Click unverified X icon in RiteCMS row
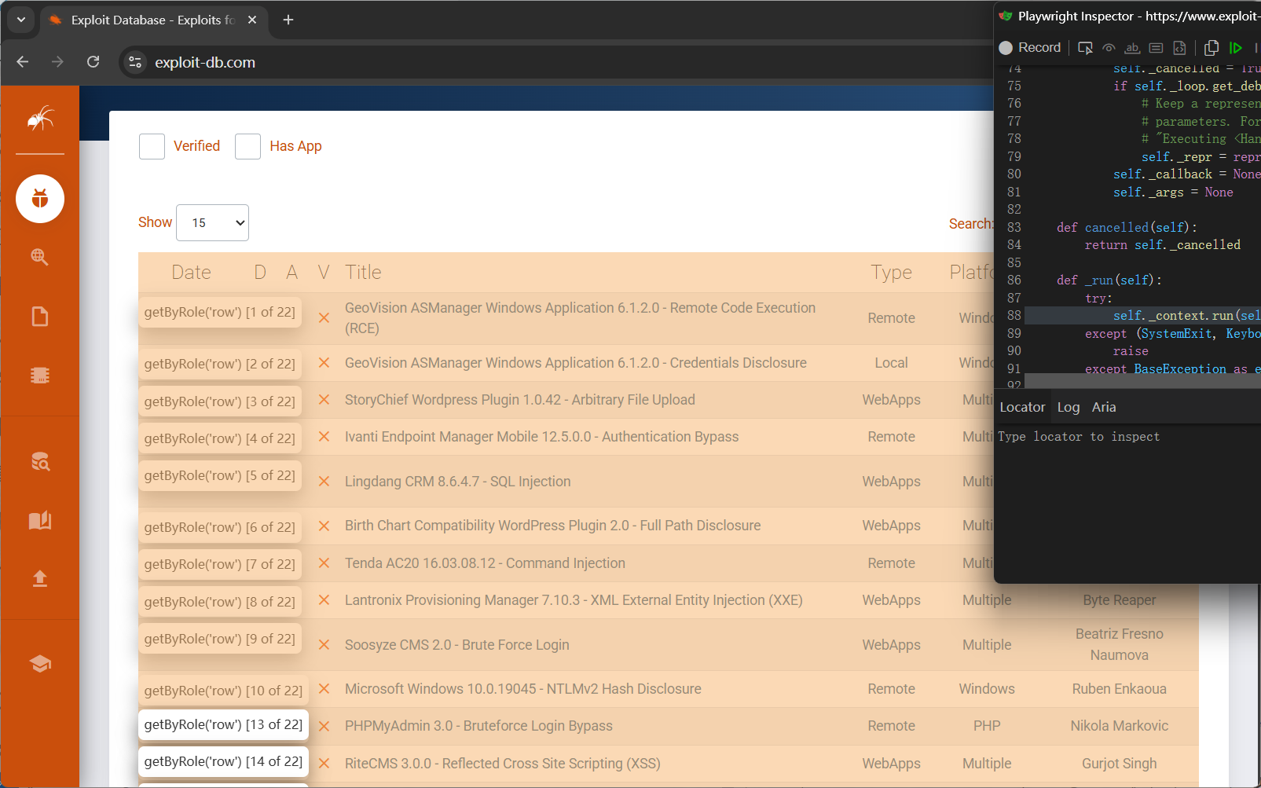 pos(324,764)
